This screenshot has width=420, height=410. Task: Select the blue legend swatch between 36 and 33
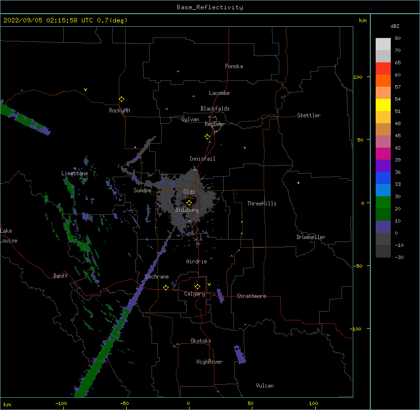click(383, 178)
